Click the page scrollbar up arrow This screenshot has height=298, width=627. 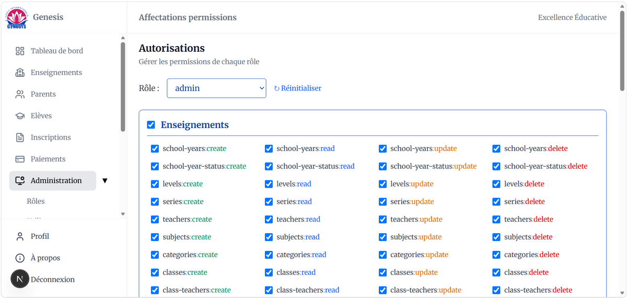(622, 5)
